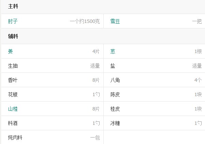Click the 八角 ingredient entry

(x=115, y=80)
